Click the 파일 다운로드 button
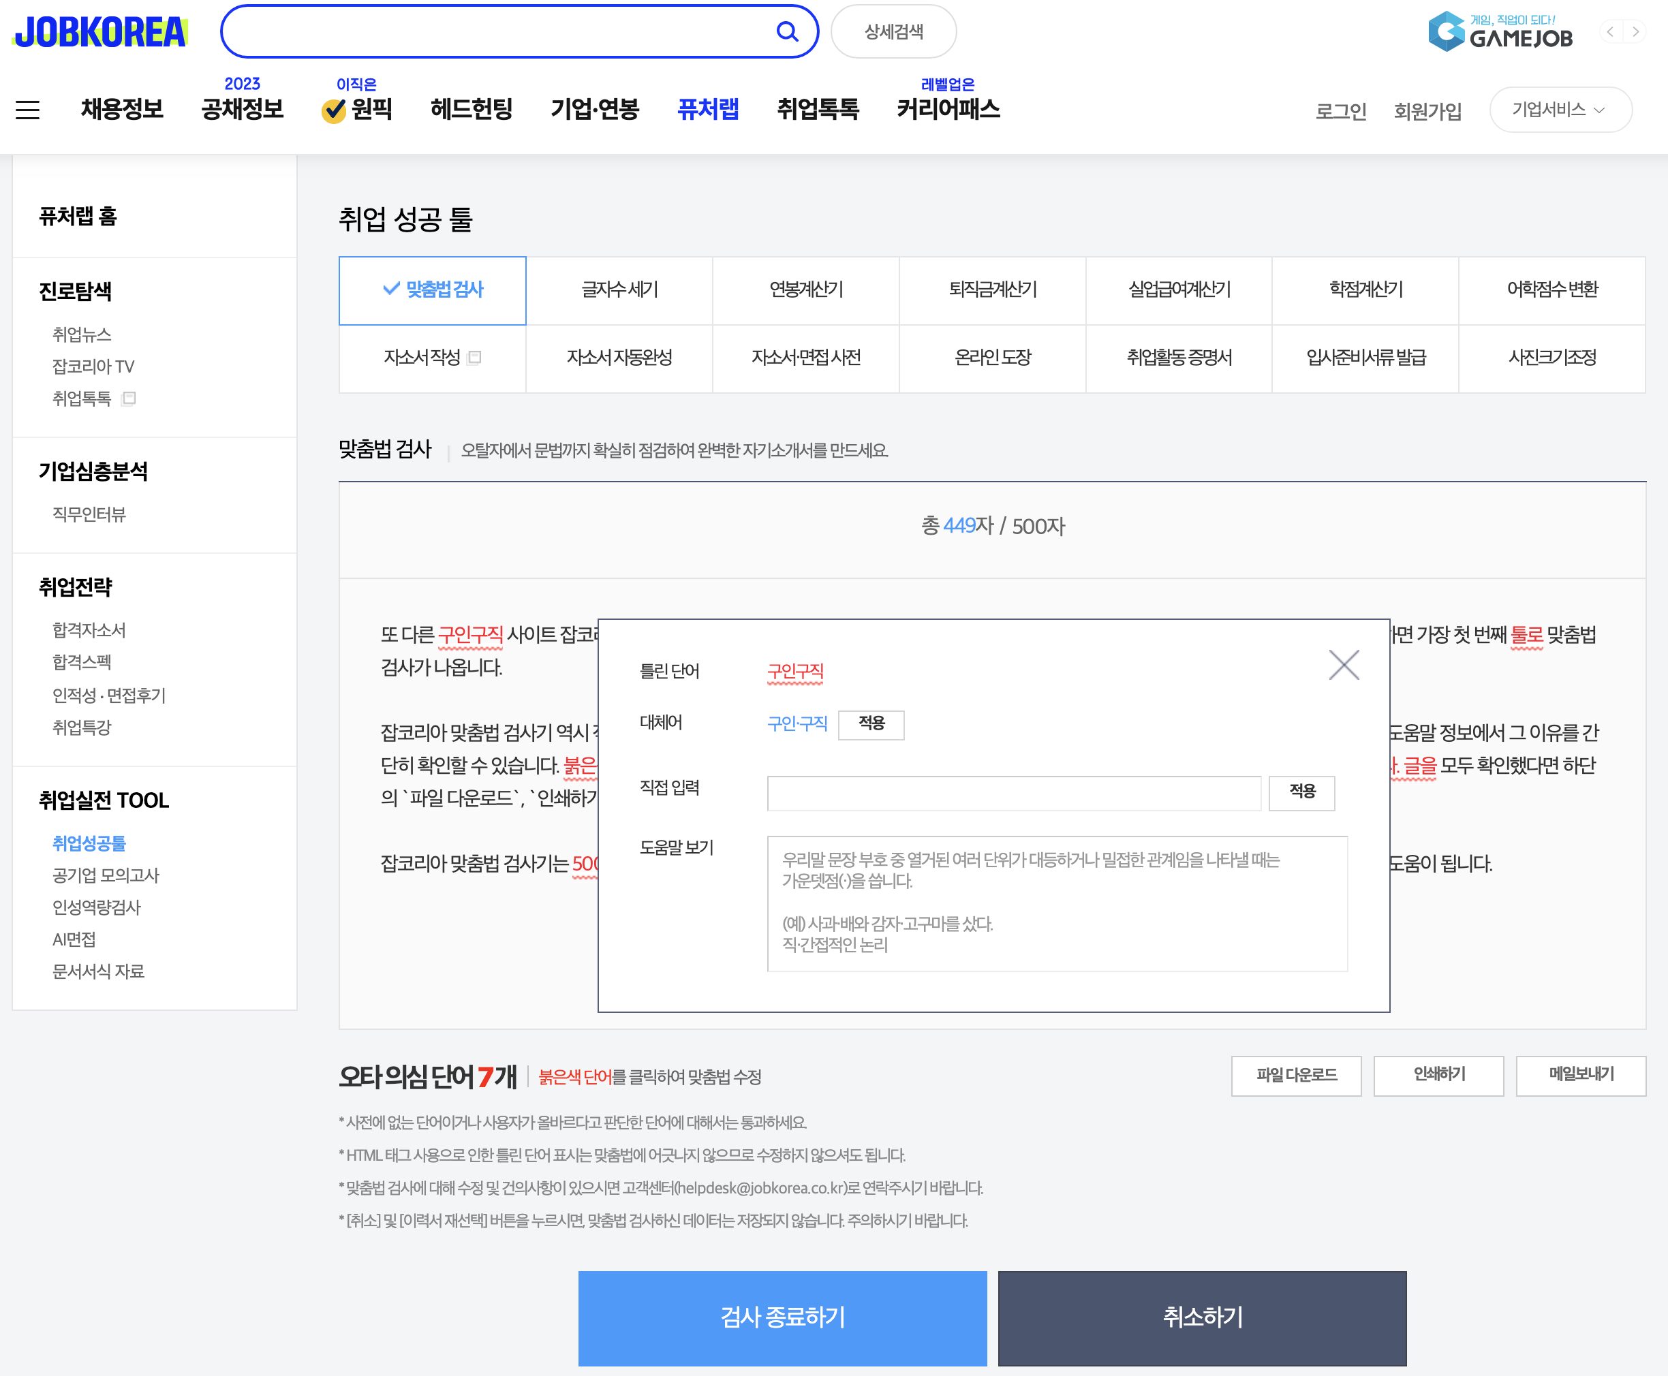Screen dimensions: 1668x1376 tap(1296, 1076)
